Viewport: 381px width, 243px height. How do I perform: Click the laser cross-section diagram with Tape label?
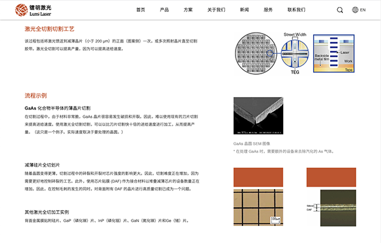pos(333,53)
